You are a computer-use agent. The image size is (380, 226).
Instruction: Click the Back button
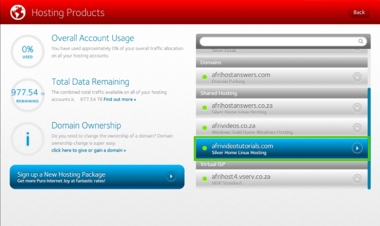358,12
